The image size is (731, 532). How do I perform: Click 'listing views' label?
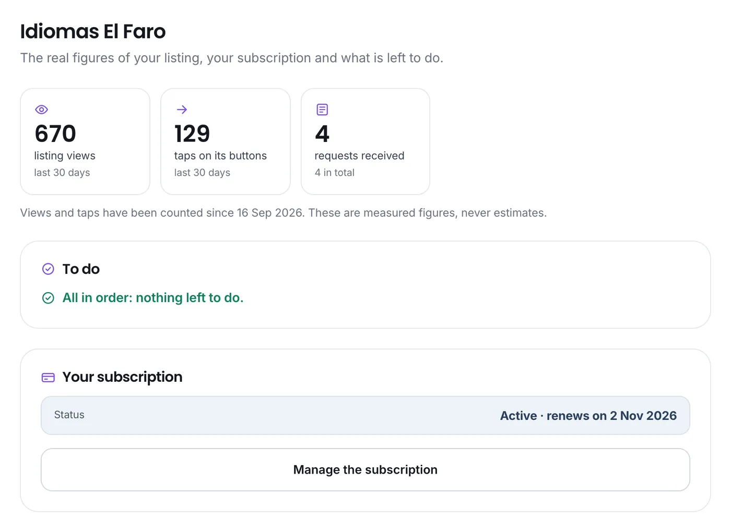[x=65, y=156]
